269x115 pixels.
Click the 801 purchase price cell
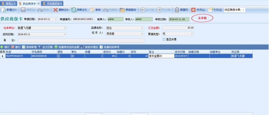tap(110, 56)
